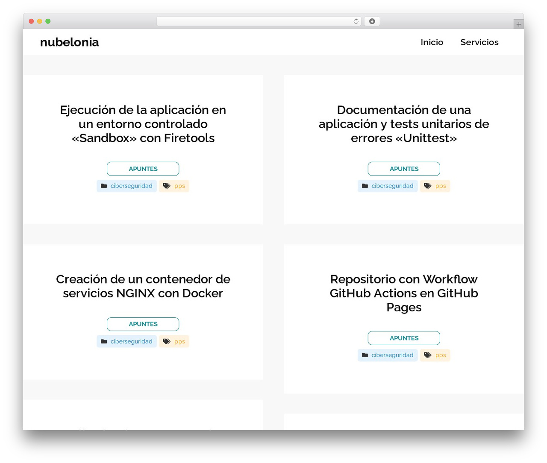547x463 pixels.
Task: Go to the Inicio menu item
Action: tap(432, 42)
